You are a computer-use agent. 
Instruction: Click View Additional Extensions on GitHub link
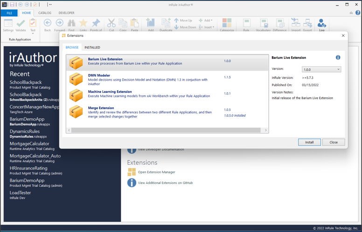coord(165,183)
